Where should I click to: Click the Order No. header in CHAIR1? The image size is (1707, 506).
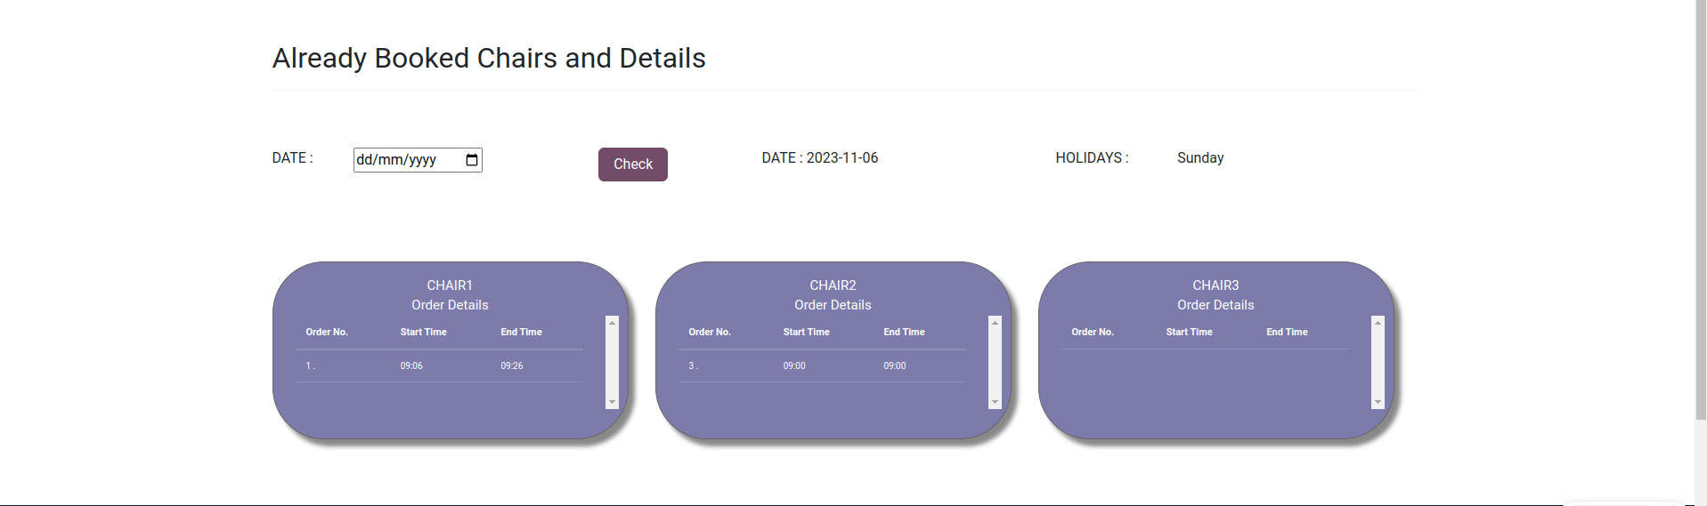pyautogui.click(x=327, y=332)
